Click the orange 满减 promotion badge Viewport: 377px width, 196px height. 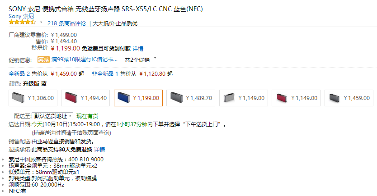click(x=43, y=59)
